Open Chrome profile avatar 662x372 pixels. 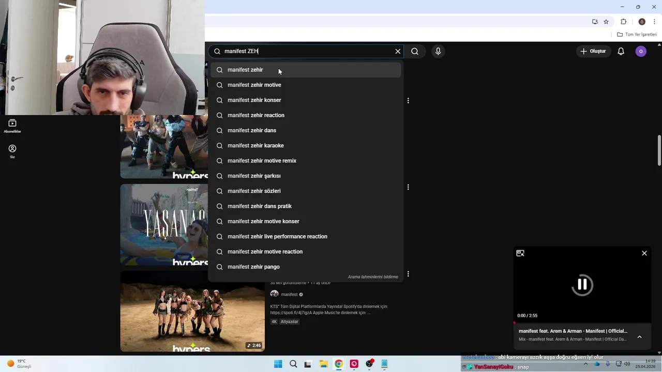[642, 22]
